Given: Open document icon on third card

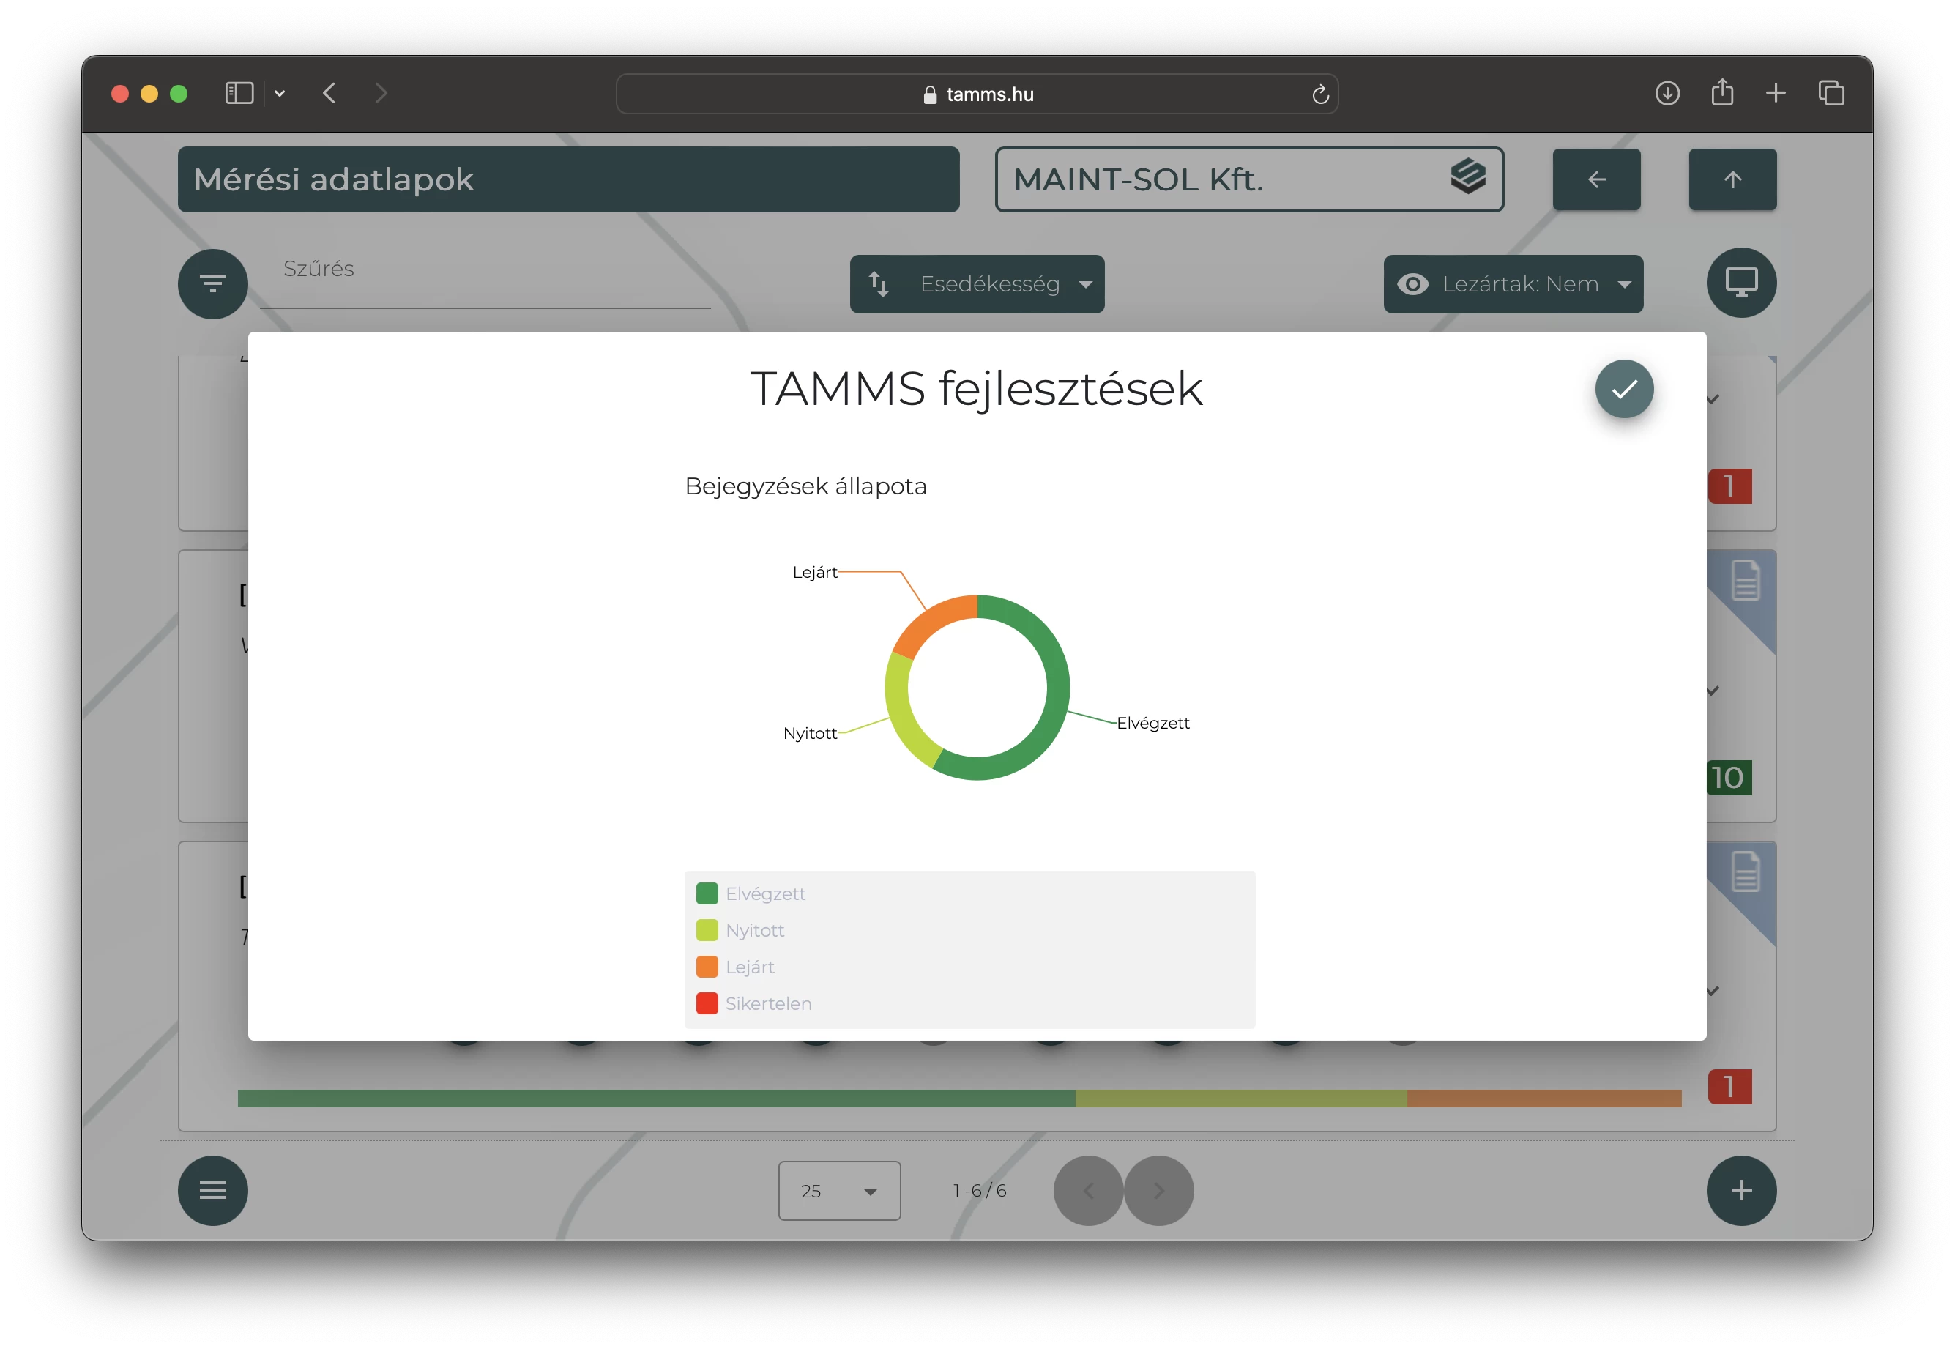Looking at the screenshot, I should click(1746, 872).
